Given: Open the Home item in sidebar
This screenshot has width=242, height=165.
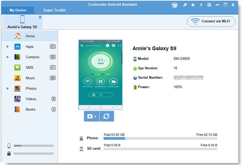Looking at the screenshot, I should tap(30, 36).
